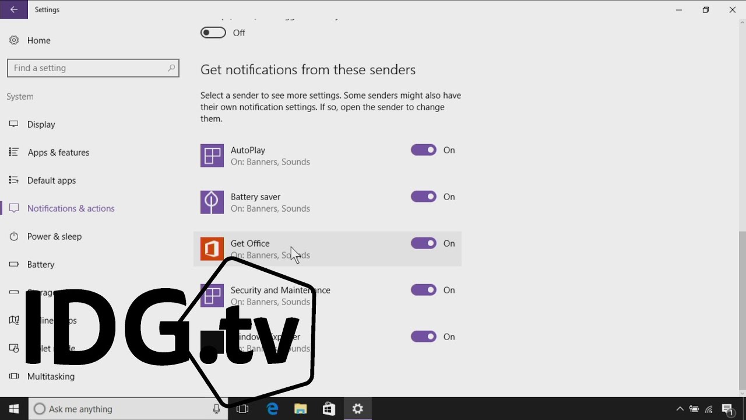Click the Cortana microphone icon
This screenshot has width=746, height=420.
[x=217, y=409]
